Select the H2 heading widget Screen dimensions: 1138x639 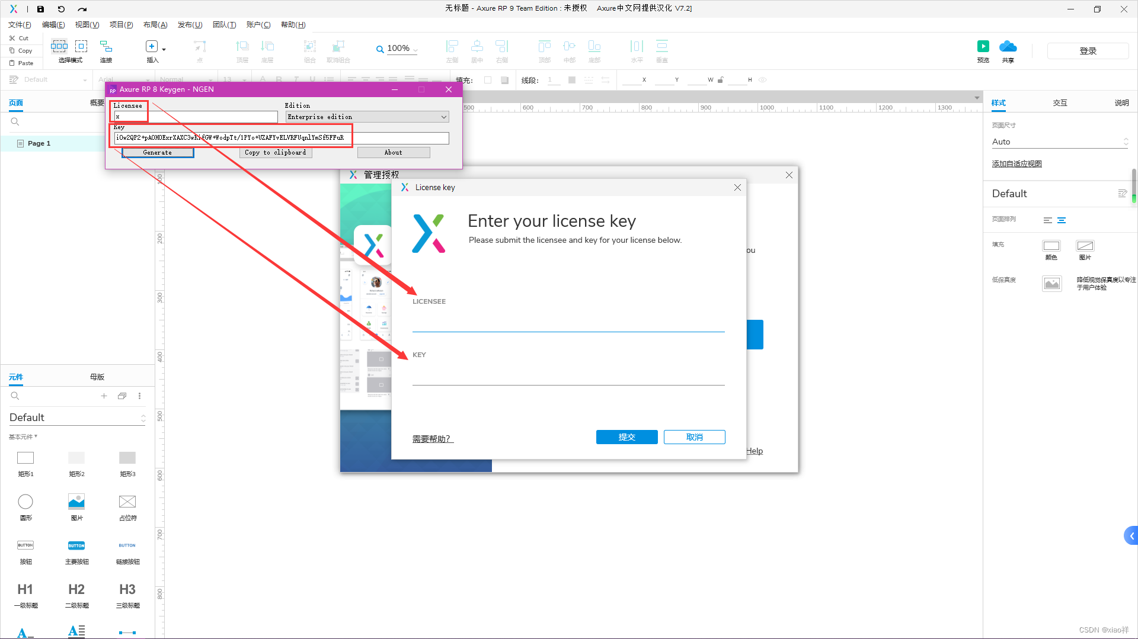[76, 589]
